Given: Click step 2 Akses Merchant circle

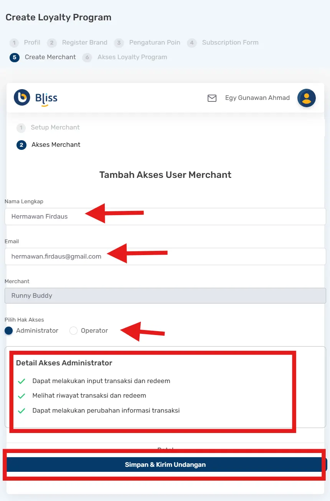Looking at the screenshot, I should pos(21,145).
